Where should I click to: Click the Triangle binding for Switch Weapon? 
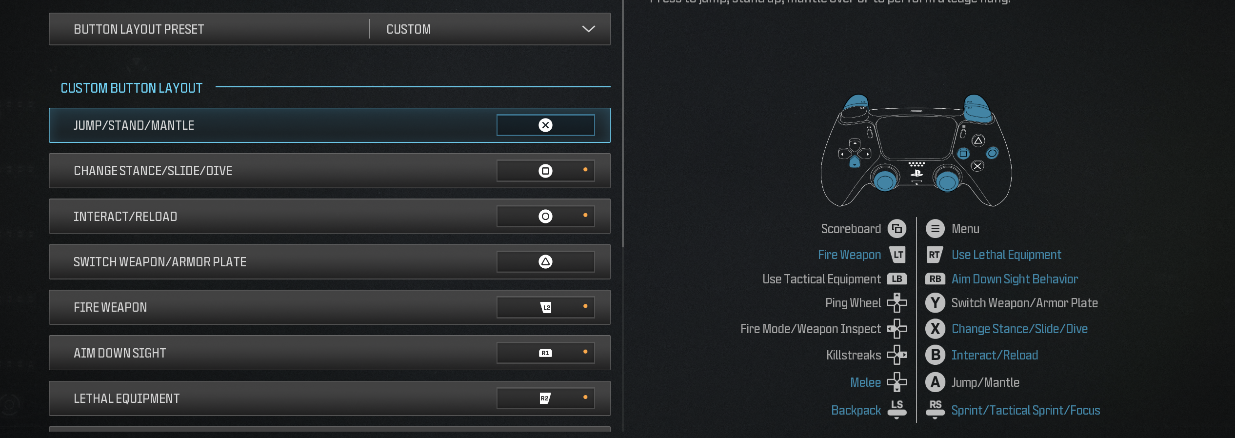click(545, 262)
